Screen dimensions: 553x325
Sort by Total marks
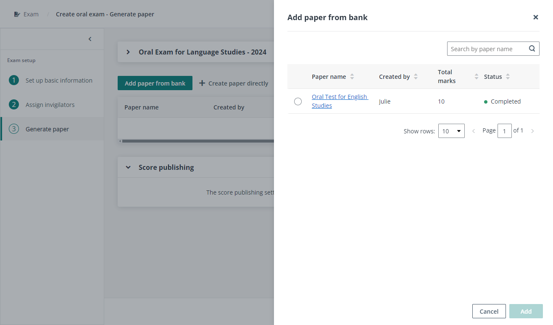pos(476,76)
